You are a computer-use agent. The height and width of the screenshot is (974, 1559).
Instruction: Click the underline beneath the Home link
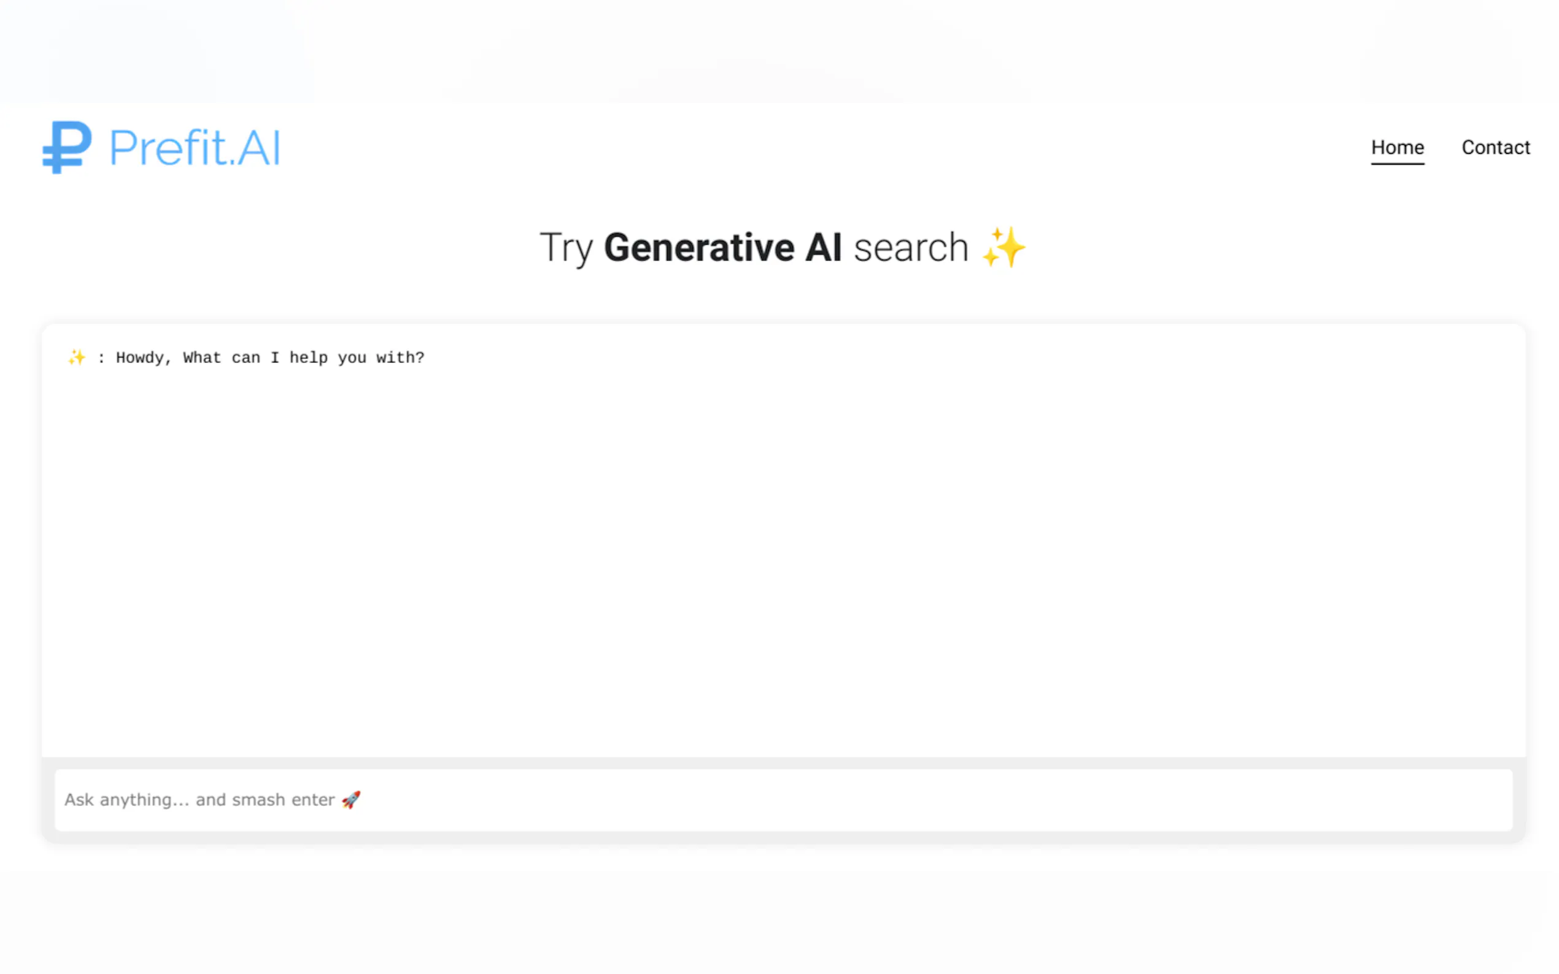tap(1396, 164)
